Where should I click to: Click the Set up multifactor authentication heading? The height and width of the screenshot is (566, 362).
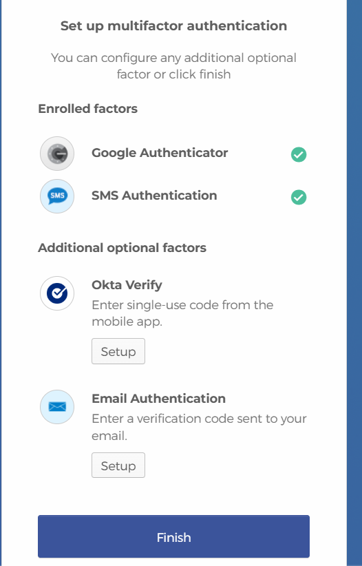[x=173, y=26]
